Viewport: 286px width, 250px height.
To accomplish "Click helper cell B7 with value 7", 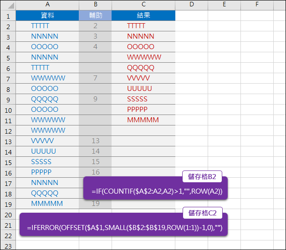I will [95, 78].
